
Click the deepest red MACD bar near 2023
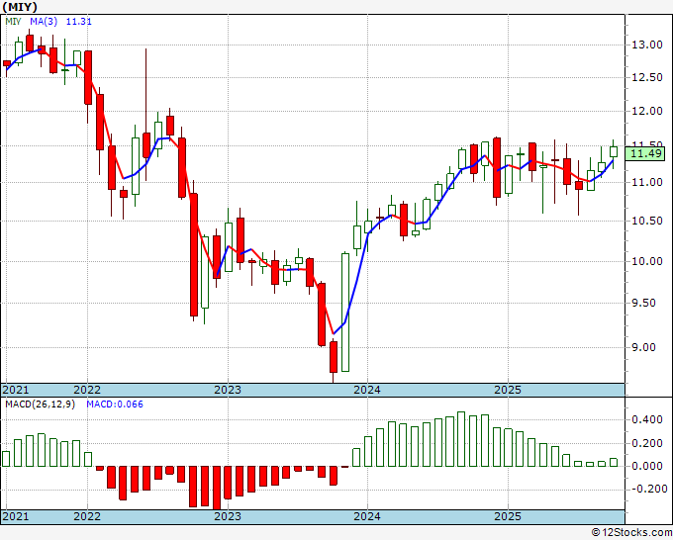tap(217, 489)
